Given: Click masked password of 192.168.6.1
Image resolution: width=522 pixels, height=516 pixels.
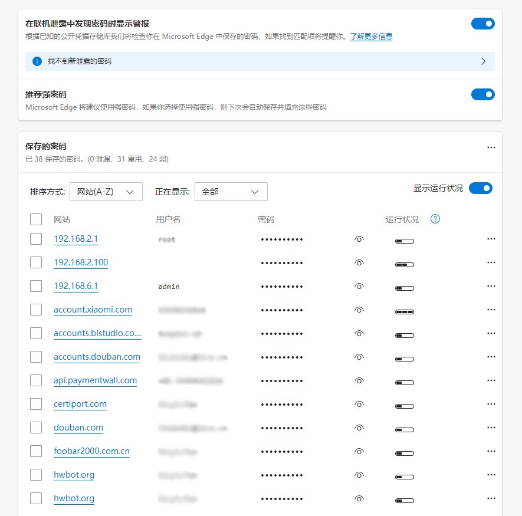Looking at the screenshot, I should (x=281, y=287).
